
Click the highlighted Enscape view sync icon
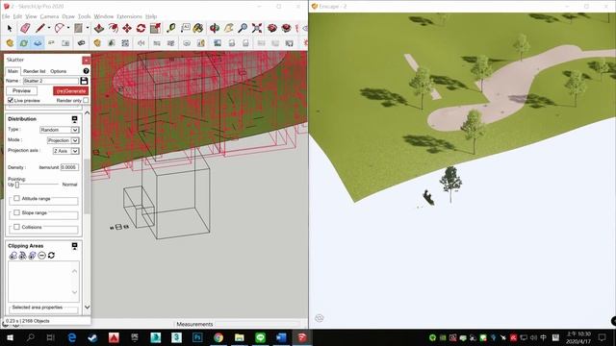pos(38,42)
